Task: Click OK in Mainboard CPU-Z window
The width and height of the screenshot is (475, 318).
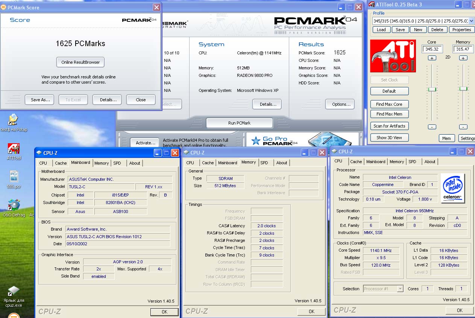Action: 164,312
